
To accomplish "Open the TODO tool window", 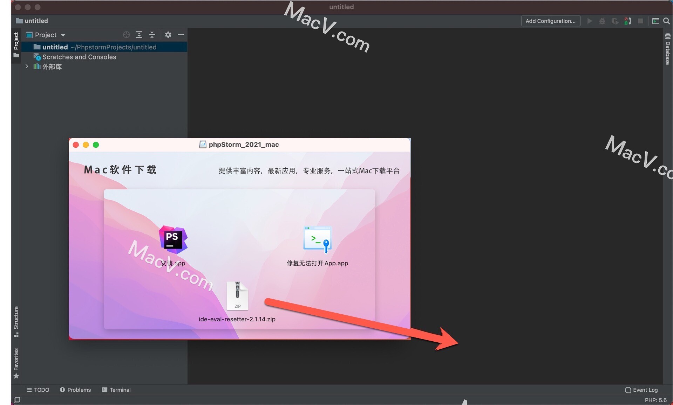I will [38, 390].
